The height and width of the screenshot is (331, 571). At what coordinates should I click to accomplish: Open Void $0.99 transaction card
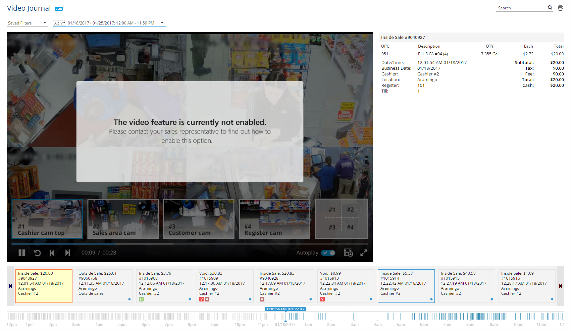pyautogui.click(x=346, y=286)
